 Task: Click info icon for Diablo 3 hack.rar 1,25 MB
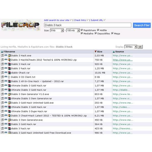point(2,69)
